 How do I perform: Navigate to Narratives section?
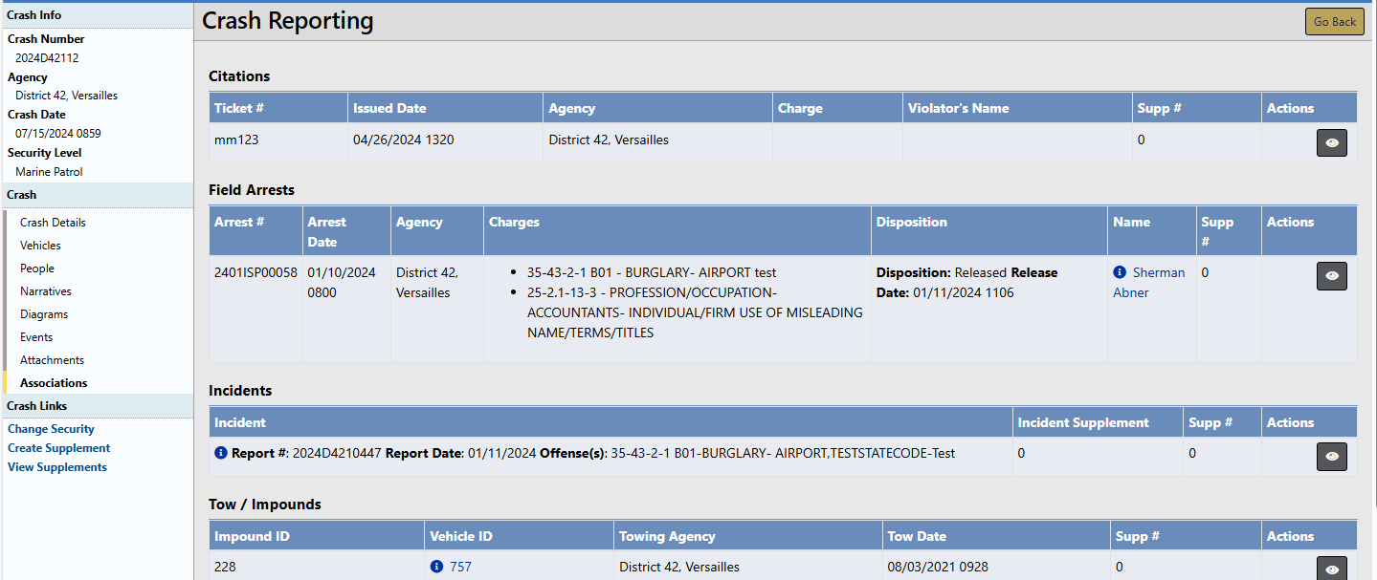(x=46, y=291)
